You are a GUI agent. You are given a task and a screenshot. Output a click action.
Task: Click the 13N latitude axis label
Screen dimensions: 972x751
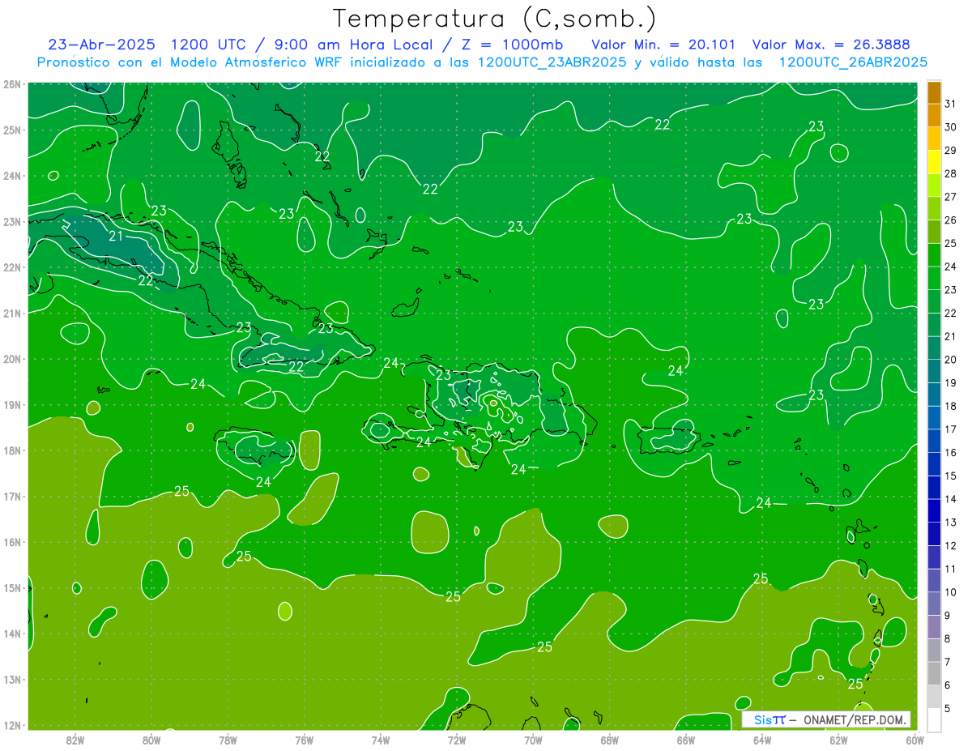pyautogui.click(x=12, y=679)
